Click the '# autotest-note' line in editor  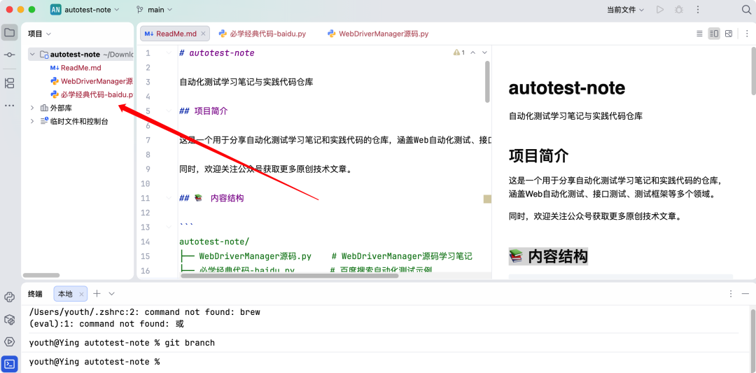pyautogui.click(x=216, y=53)
